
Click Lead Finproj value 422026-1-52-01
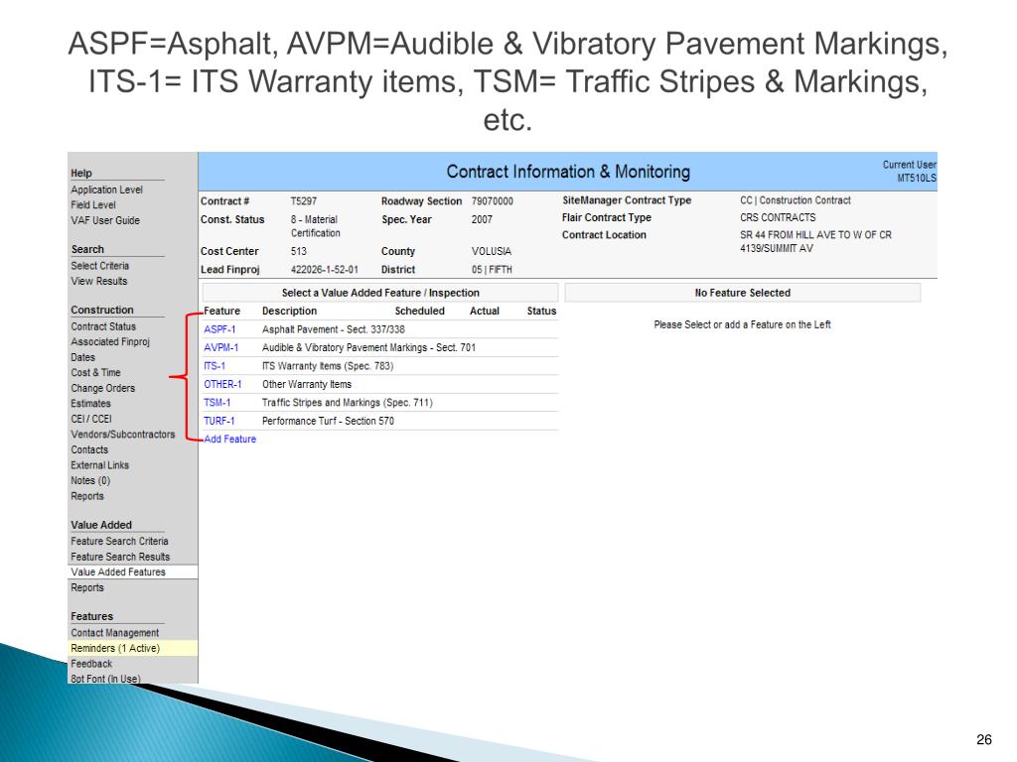[325, 270]
